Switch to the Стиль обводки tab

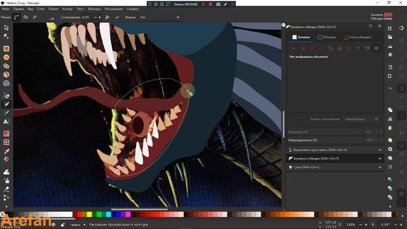tap(357, 37)
